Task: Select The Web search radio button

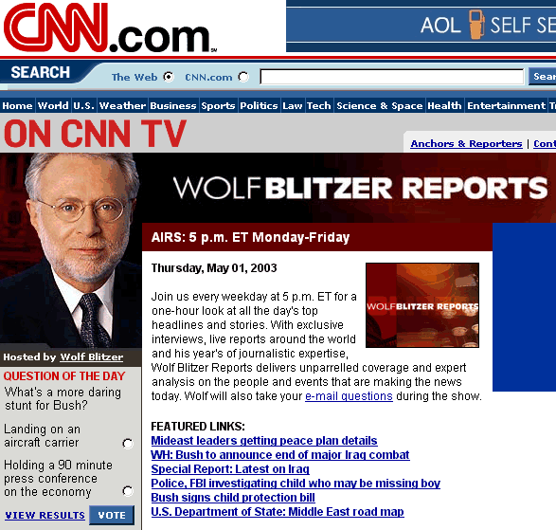Action: 169,77
